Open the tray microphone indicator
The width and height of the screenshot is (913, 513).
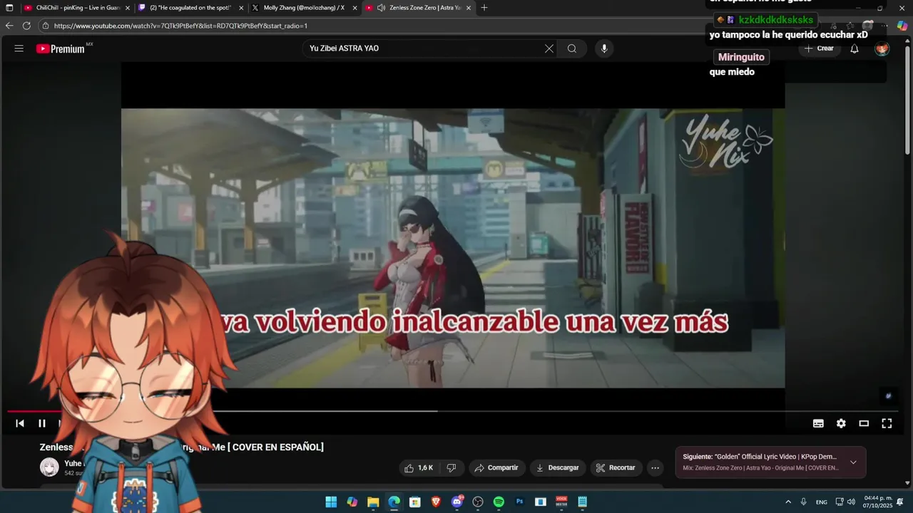coord(804,502)
